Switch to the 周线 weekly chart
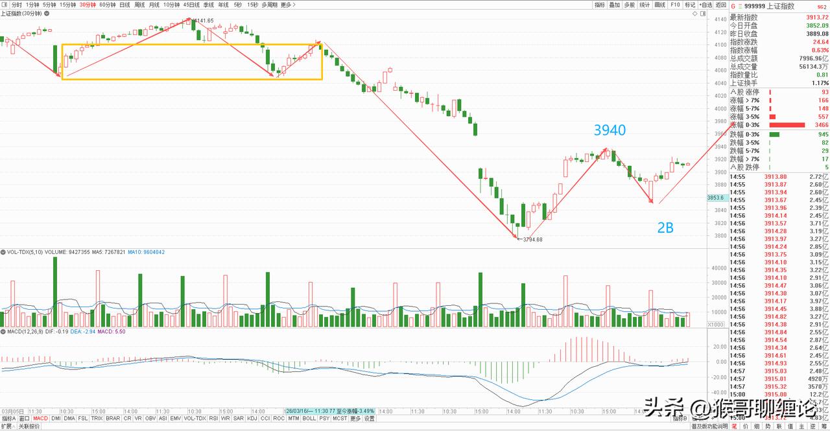 coord(139,5)
